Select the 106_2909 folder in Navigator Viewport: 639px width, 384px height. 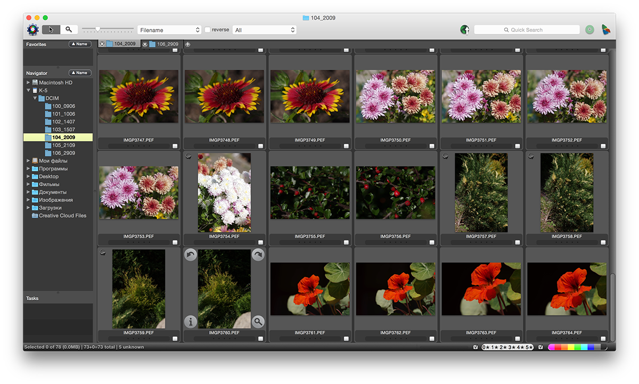60,153
